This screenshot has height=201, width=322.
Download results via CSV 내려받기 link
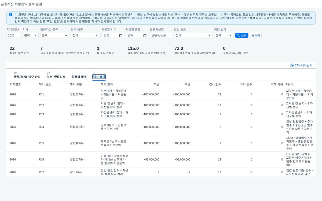point(301,65)
